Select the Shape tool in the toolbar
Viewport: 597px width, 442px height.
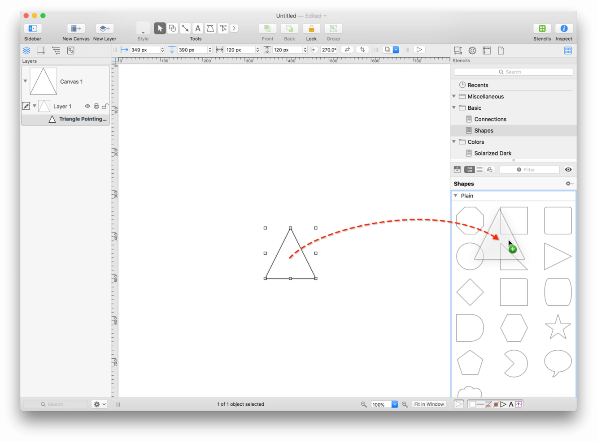pyautogui.click(x=172, y=28)
